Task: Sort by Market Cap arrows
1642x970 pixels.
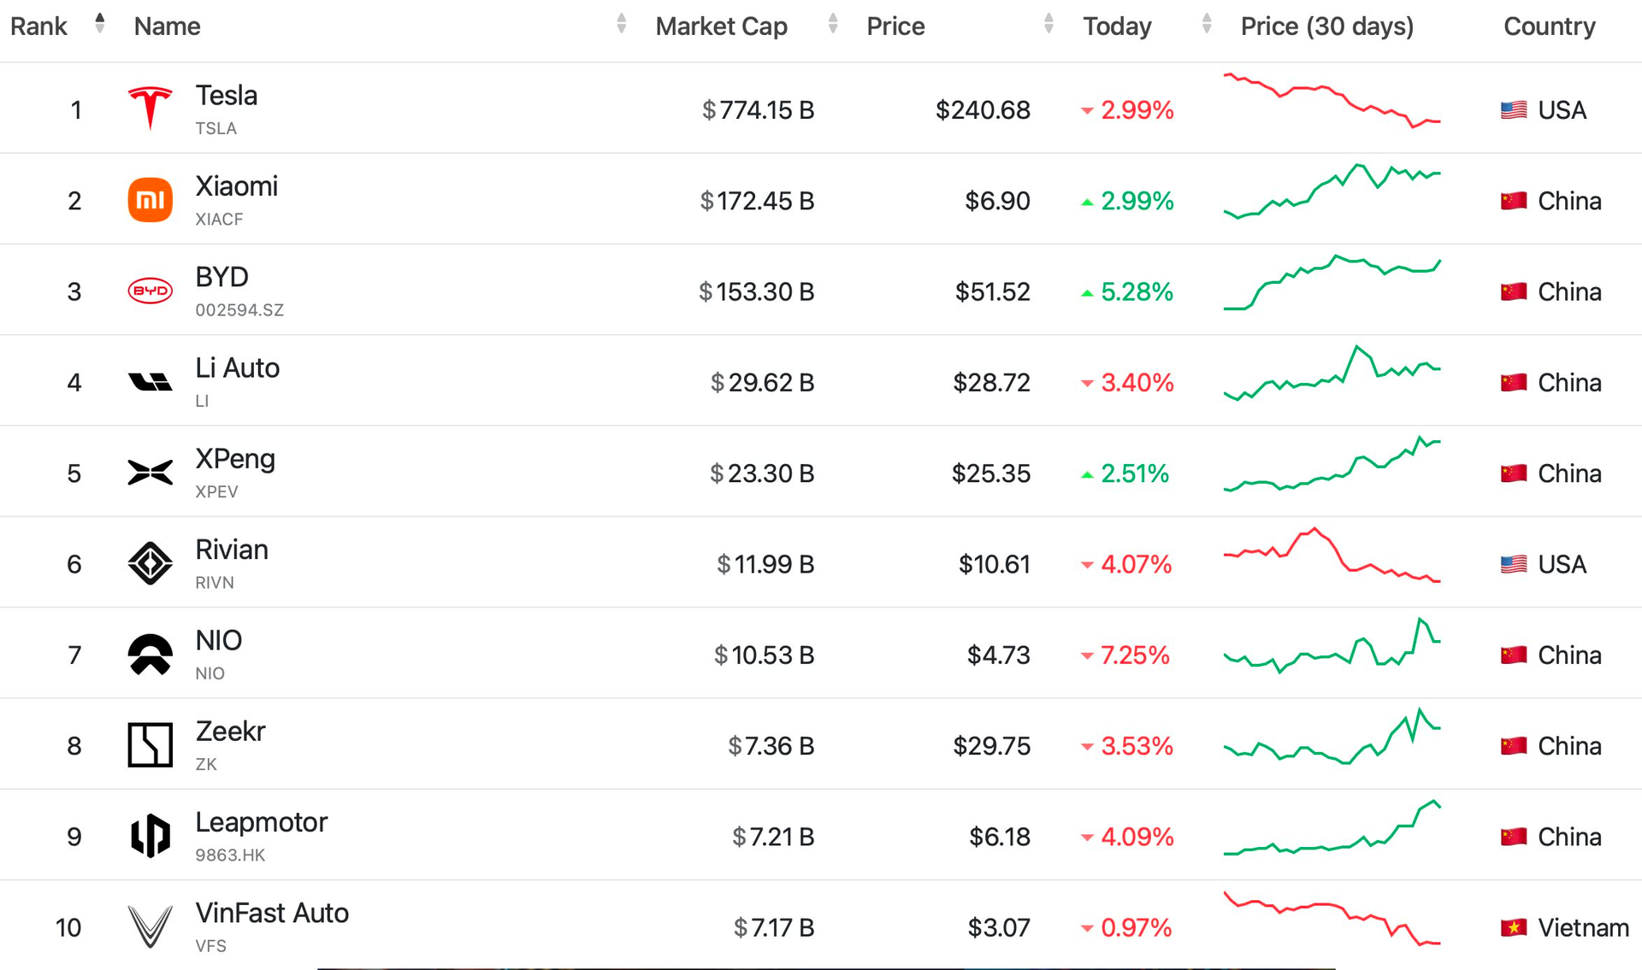Action: [833, 24]
